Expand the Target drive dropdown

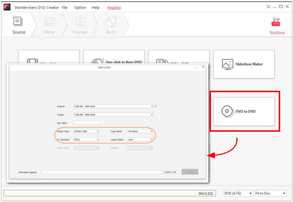tap(114, 115)
